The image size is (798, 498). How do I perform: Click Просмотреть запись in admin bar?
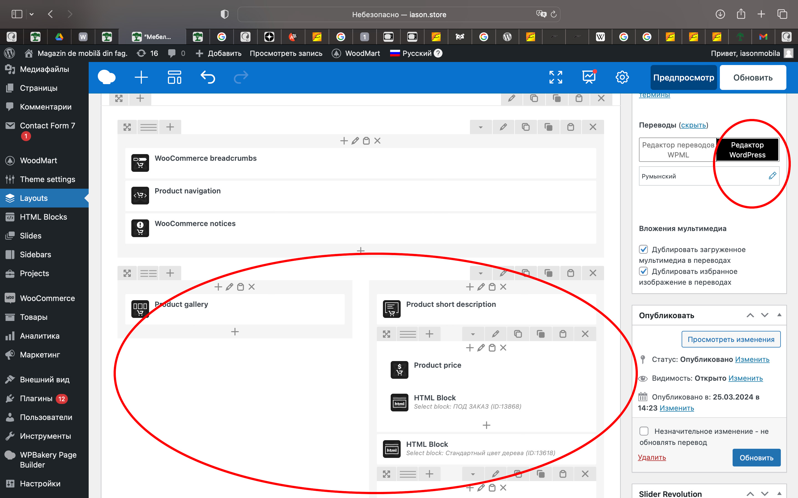pos(286,53)
